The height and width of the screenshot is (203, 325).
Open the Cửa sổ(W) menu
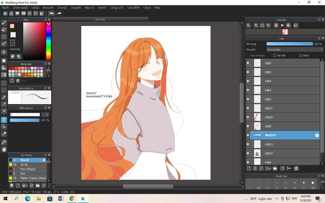click(134, 8)
